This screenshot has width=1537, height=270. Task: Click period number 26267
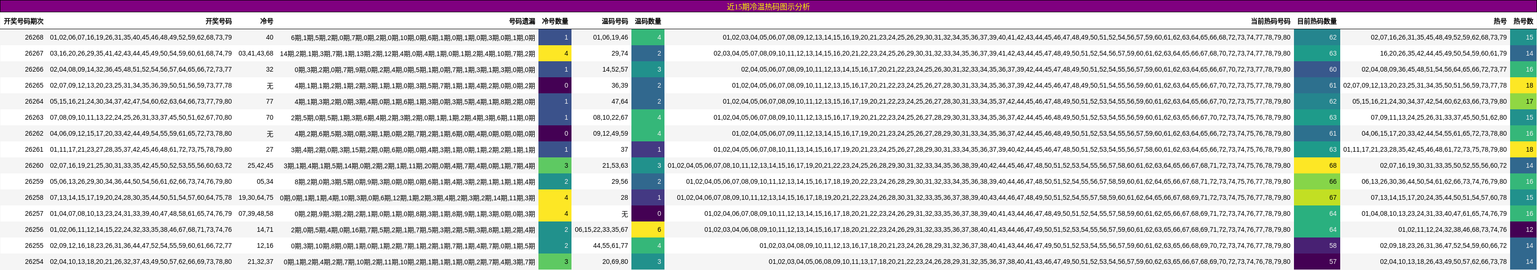[34, 53]
